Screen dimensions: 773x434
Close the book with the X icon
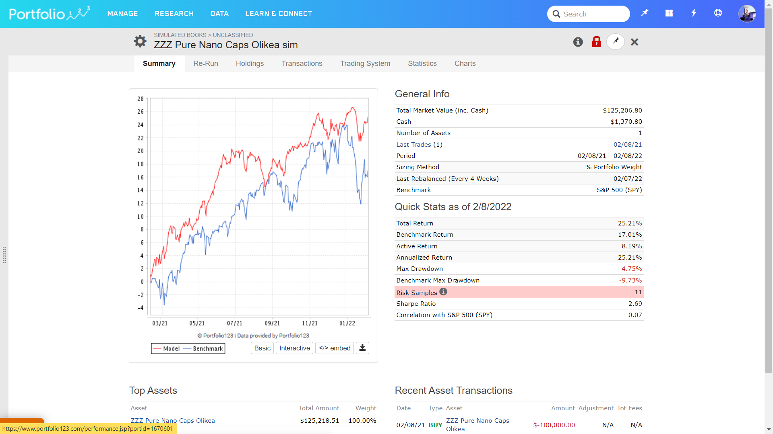click(x=635, y=42)
